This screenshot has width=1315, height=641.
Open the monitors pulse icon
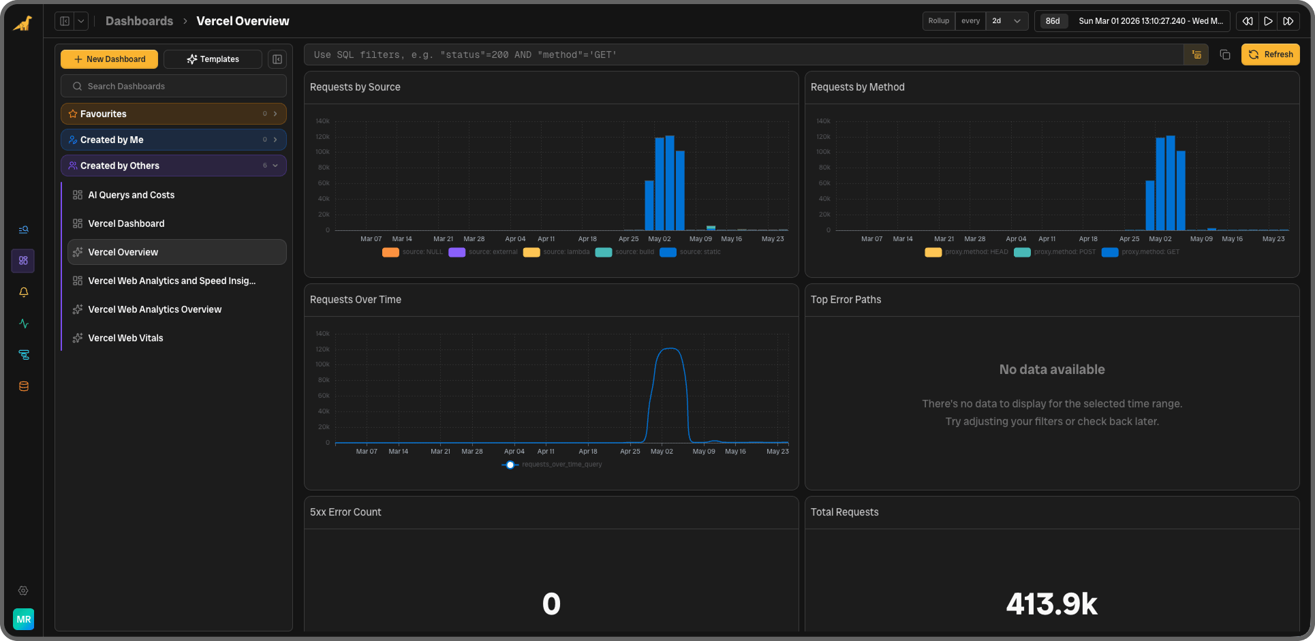[24, 324]
